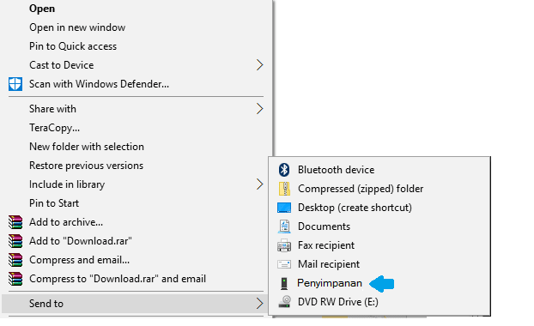The height and width of the screenshot is (326, 534).
Task: Expand the Send to submenu arrow
Action: click(259, 303)
